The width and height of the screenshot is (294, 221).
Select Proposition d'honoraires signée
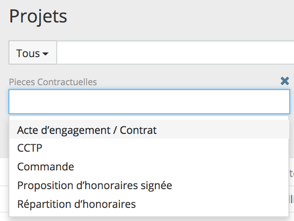(95, 185)
